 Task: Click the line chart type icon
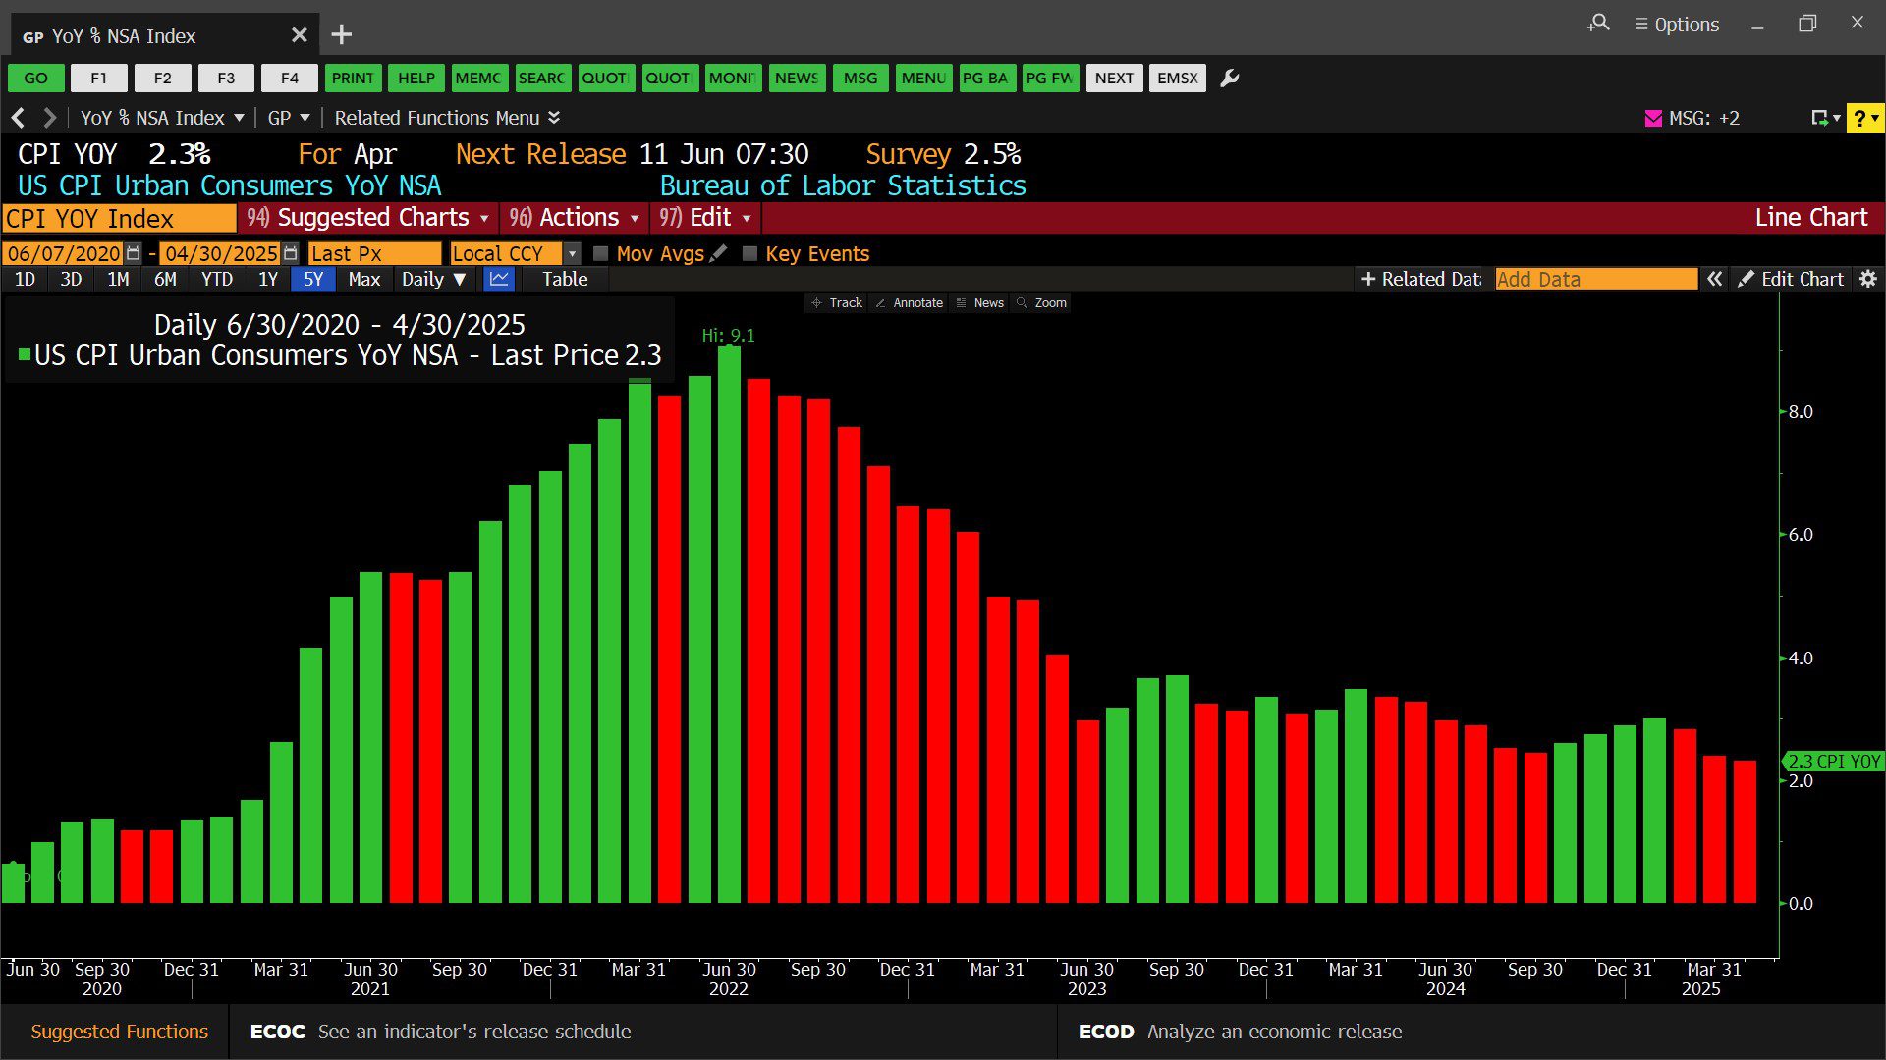click(499, 279)
